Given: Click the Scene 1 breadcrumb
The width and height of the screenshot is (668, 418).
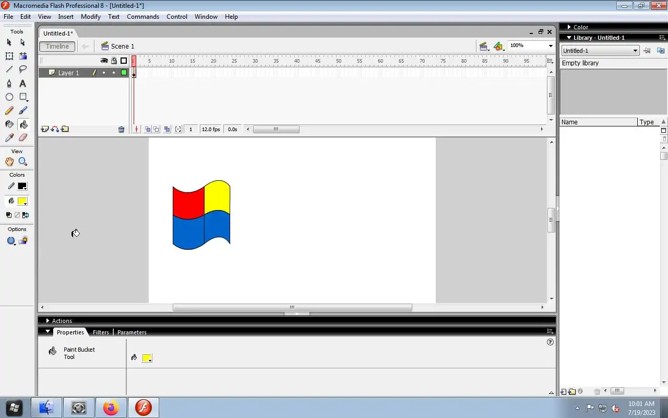Looking at the screenshot, I should 118,47.
